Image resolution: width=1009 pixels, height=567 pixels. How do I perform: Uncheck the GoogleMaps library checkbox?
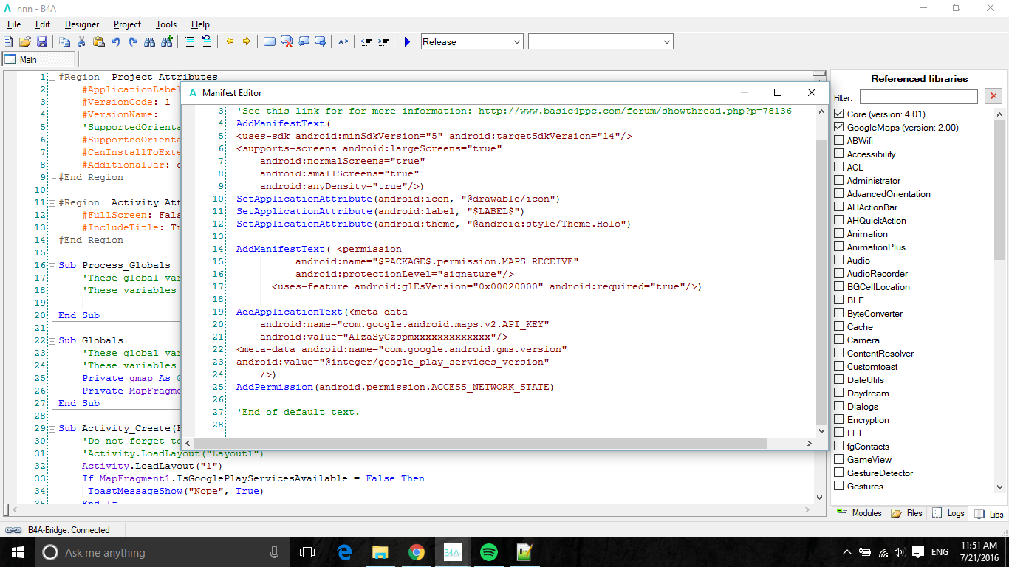(839, 128)
